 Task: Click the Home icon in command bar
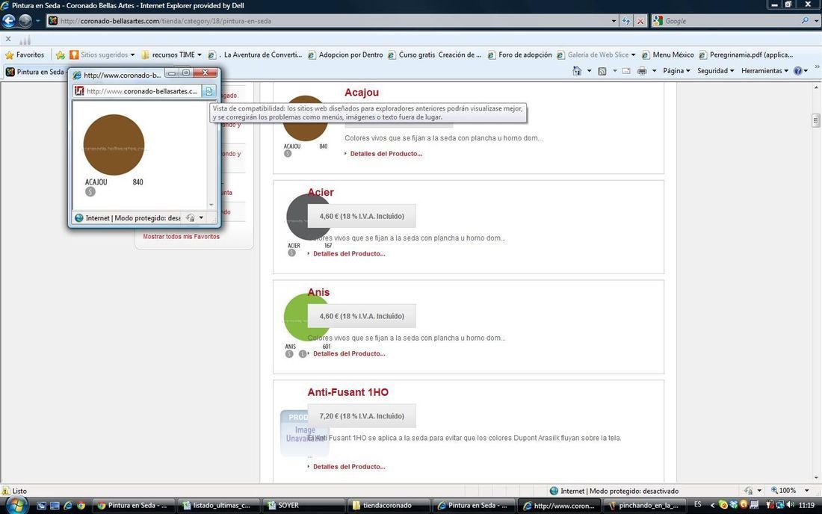tap(577, 71)
